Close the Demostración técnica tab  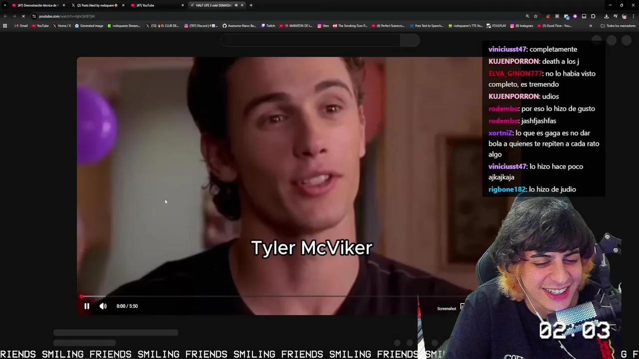[x=64, y=5]
